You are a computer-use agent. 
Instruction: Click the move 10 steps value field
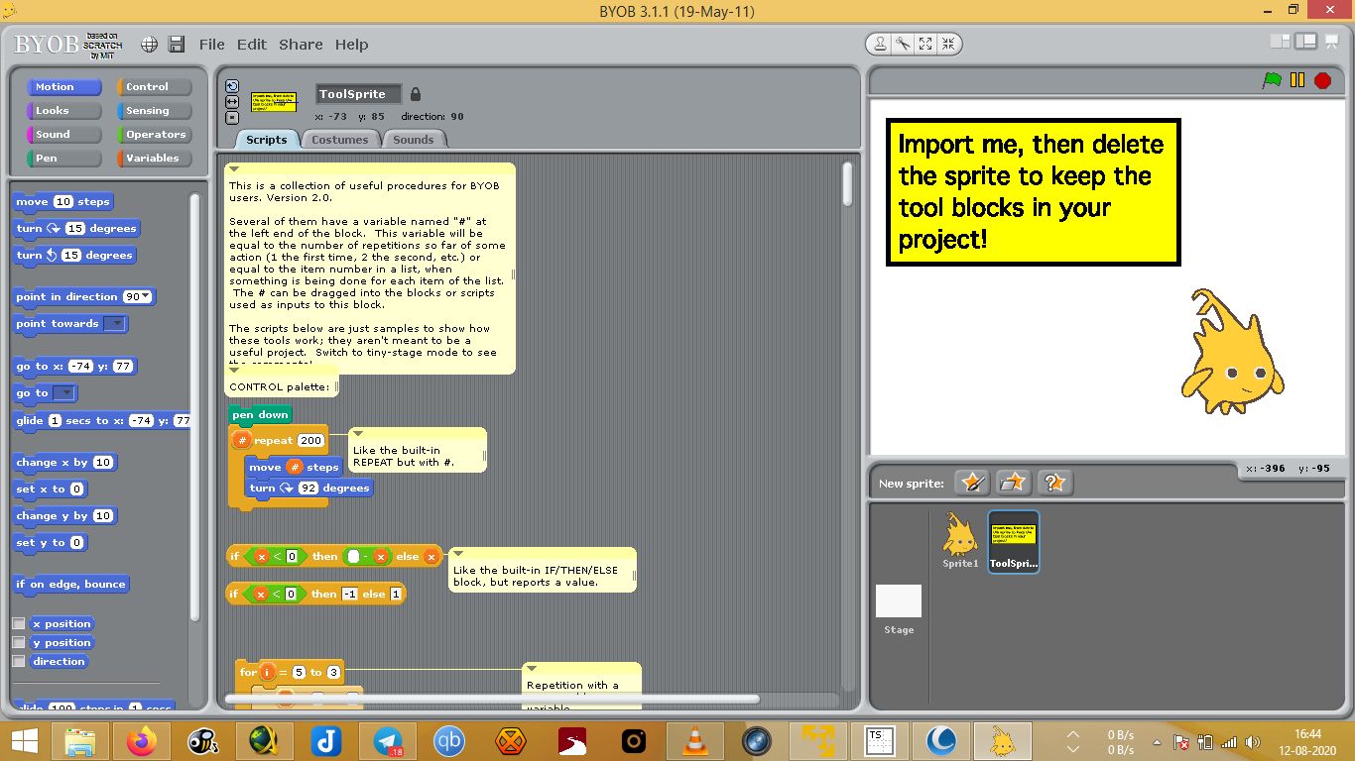(x=63, y=202)
